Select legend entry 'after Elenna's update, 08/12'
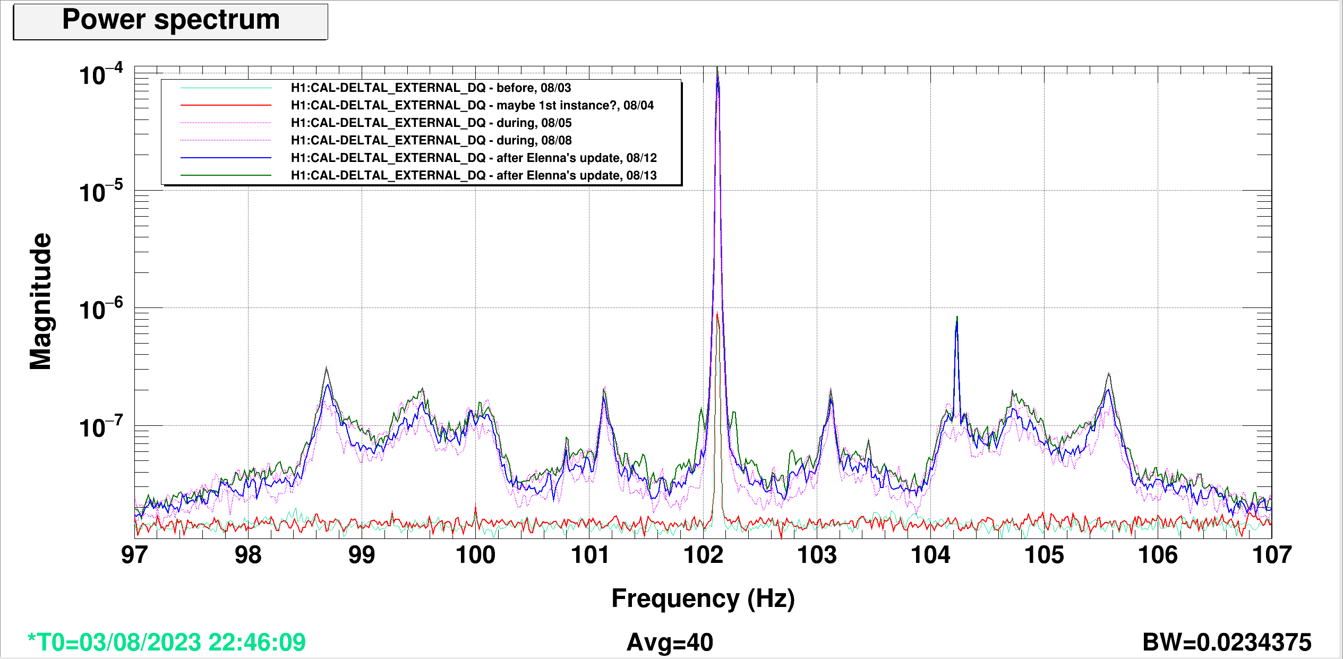Image resolution: width=1343 pixels, height=659 pixels. pyautogui.click(x=474, y=158)
